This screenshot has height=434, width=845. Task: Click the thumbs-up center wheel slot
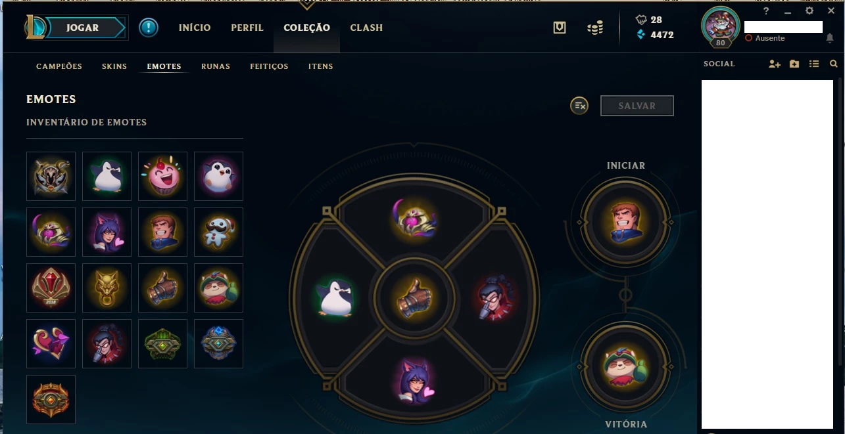[414, 298]
